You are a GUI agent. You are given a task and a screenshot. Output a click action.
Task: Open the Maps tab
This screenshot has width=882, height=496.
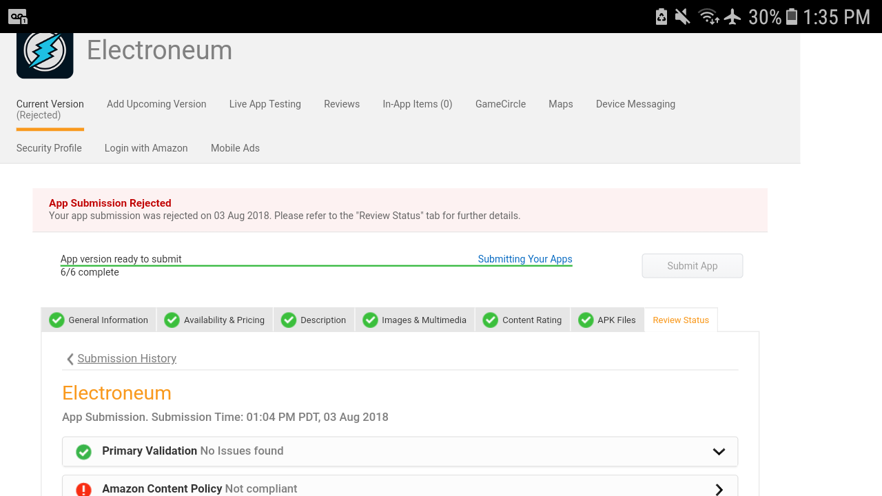tap(561, 104)
